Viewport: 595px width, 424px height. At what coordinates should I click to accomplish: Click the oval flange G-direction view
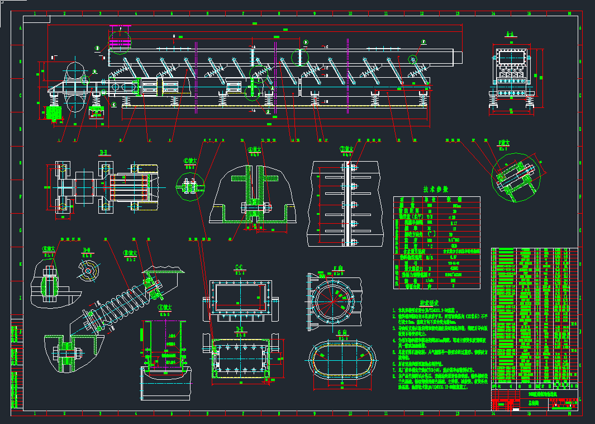(341, 362)
